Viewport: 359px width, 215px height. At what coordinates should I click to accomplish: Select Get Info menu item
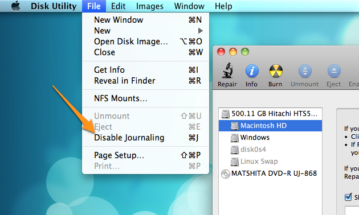coord(146,70)
